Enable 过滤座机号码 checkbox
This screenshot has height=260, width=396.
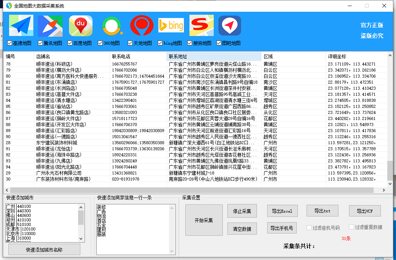point(308,228)
